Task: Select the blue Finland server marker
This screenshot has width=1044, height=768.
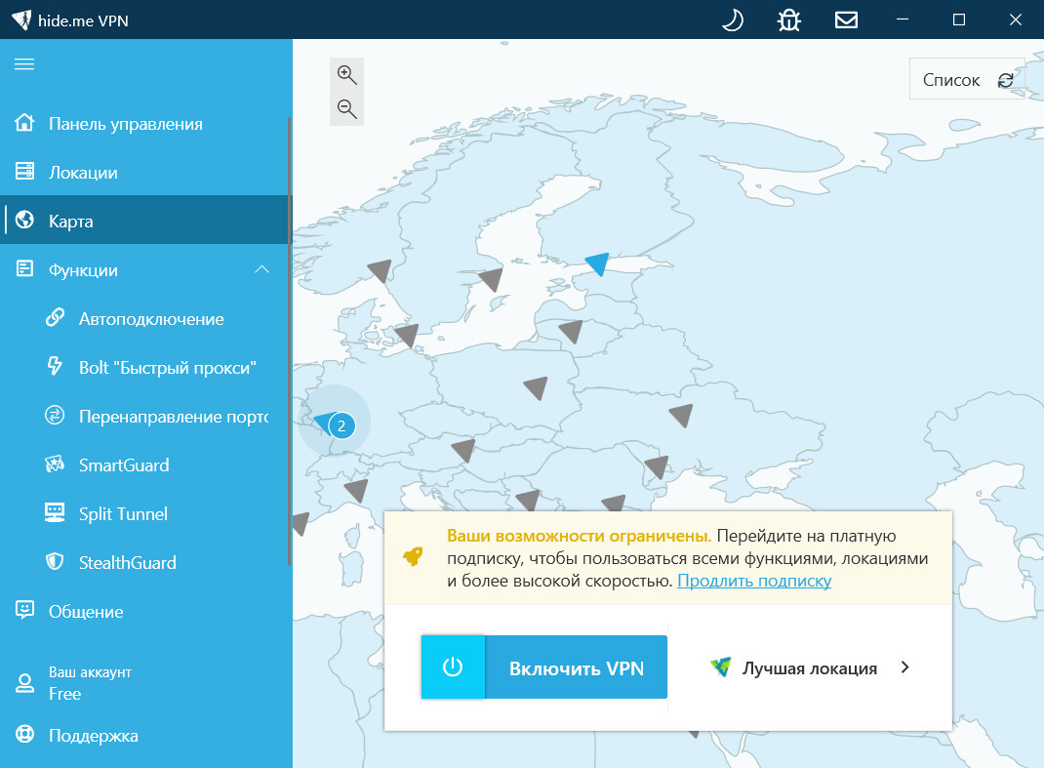Action: (598, 263)
